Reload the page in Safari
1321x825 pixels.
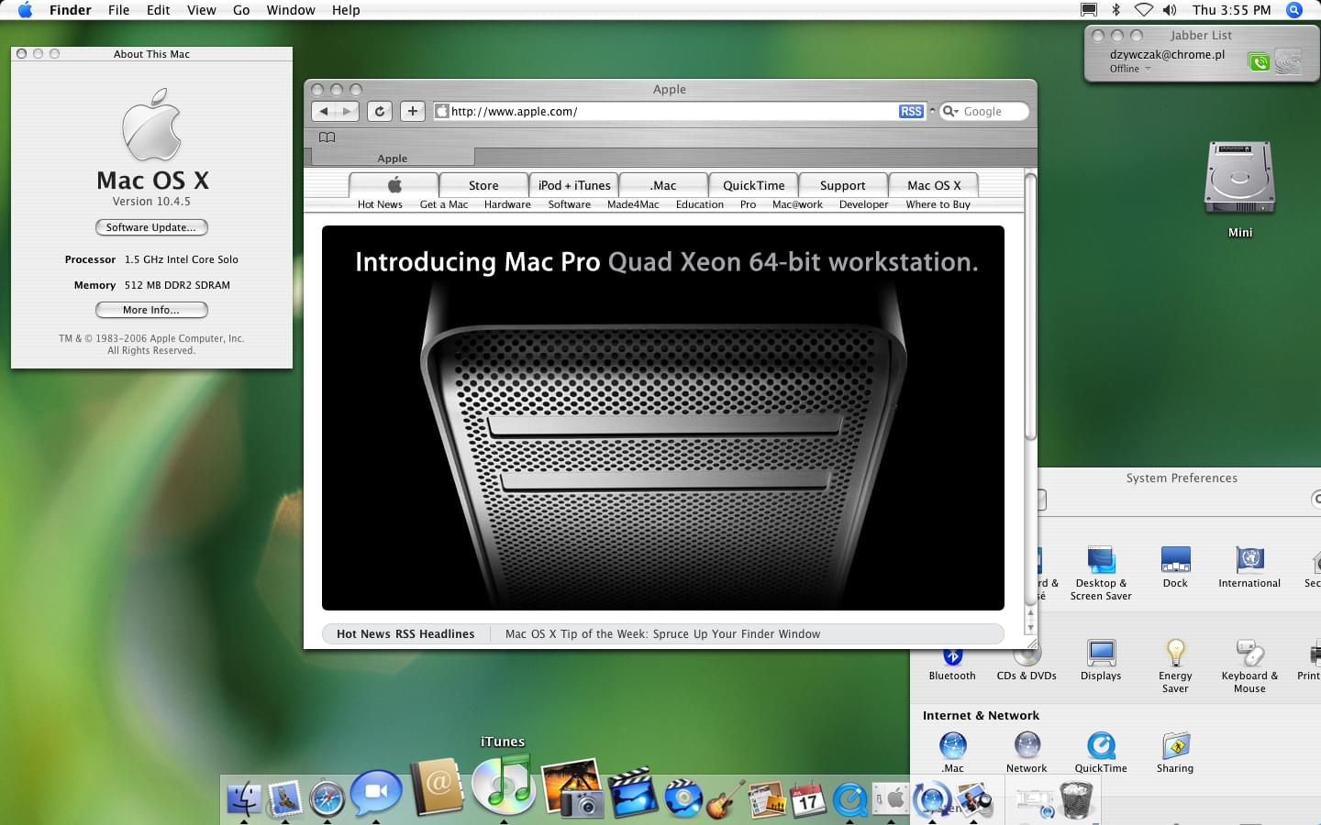[380, 111]
